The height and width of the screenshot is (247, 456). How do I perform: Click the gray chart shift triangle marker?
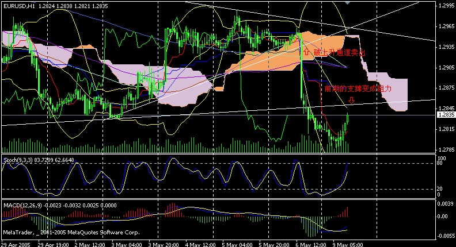pos(347,3)
